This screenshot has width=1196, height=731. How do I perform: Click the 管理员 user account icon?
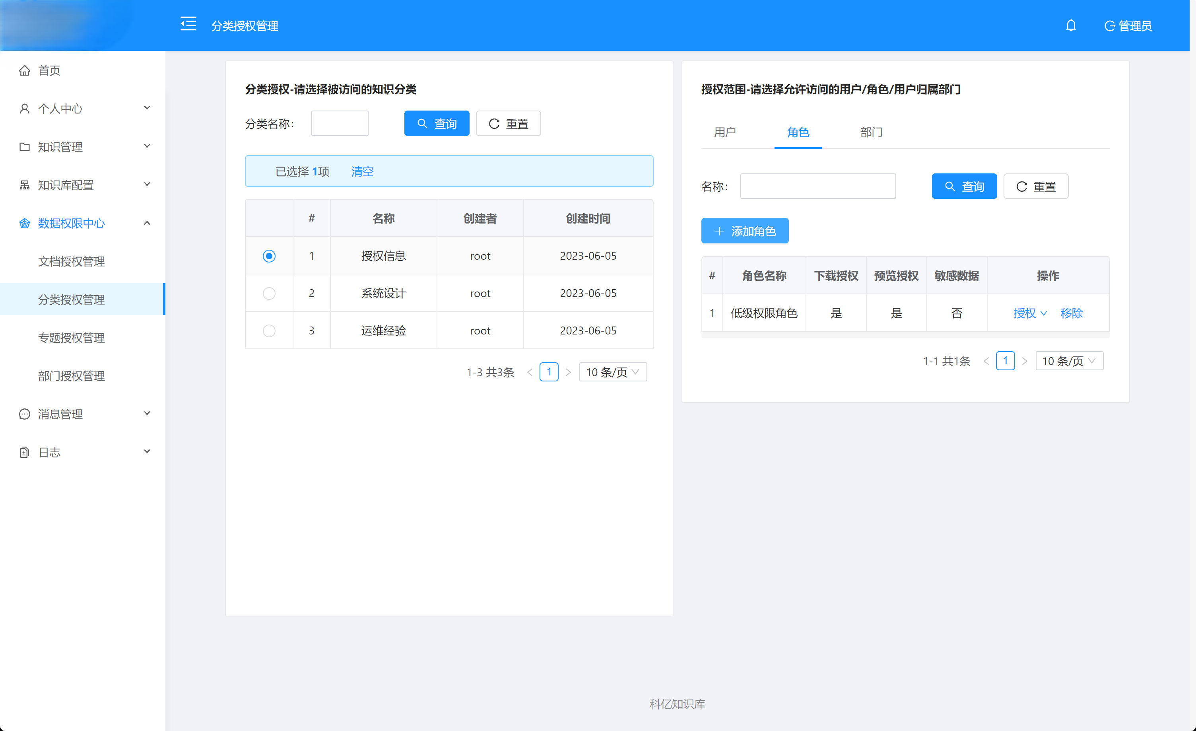pyautogui.click(x=1112, y=26)
